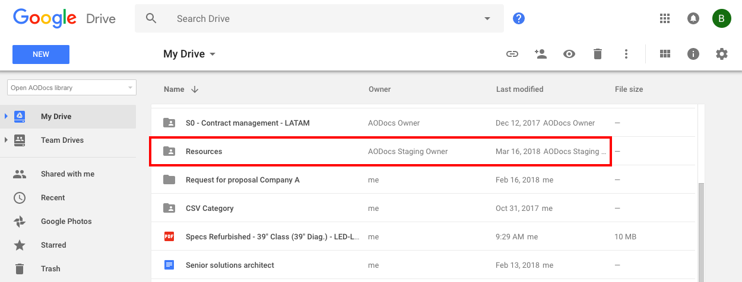Select My Drive in the sidebar

click(x=68, y=116)
